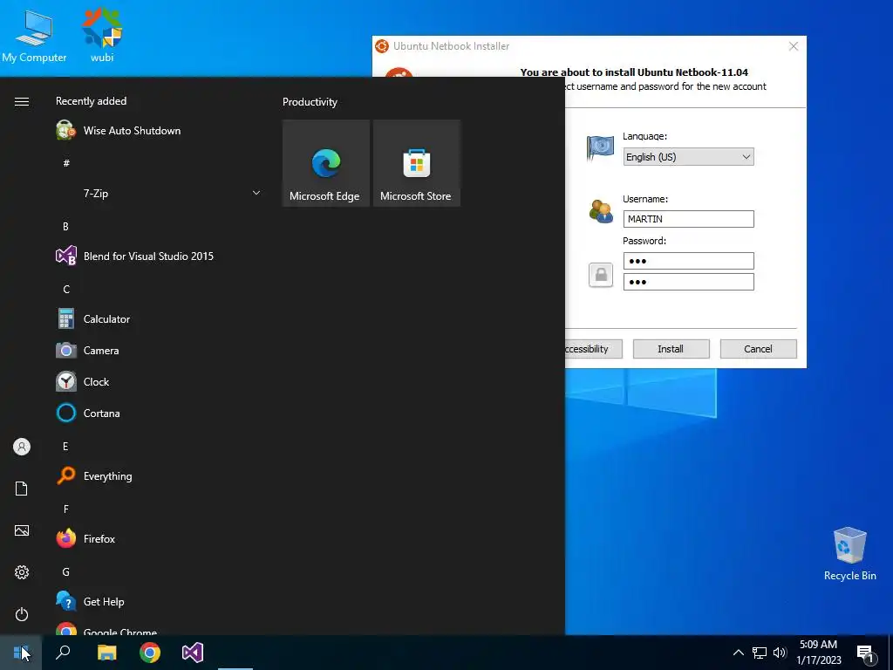Click the confirm password field
The height and width of the screenshot is (670, 893).
pyautogui.click(x=689, y=282)
